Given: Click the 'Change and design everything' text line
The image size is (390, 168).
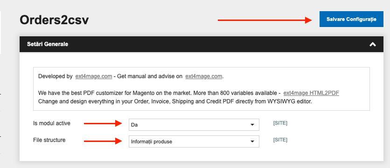Looking at the screenshot, I should (x=175, y=101).
